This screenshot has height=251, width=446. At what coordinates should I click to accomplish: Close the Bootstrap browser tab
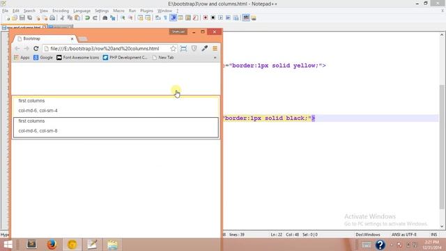(72, 39)
